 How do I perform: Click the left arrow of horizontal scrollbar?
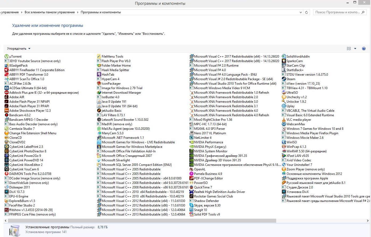pyautogui.click(x=6, y=221)
